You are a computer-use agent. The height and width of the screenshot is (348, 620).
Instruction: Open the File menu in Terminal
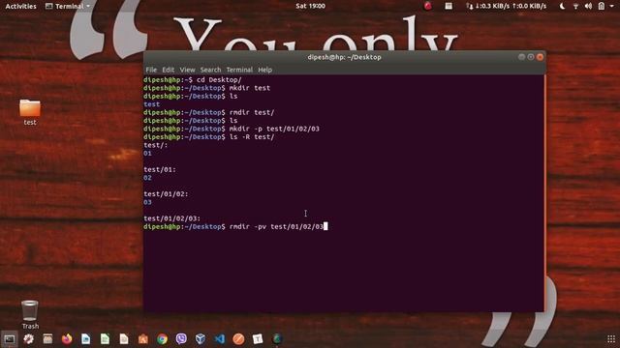coord(151,70)
